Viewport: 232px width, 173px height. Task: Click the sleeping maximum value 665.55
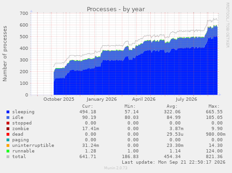[x=214, y=112]
